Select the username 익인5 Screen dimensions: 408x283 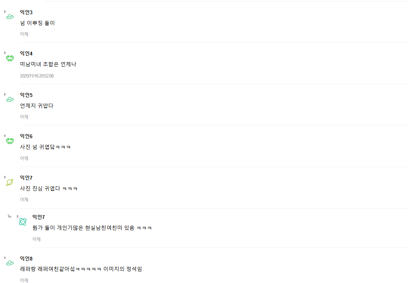[x=26, y=95]
